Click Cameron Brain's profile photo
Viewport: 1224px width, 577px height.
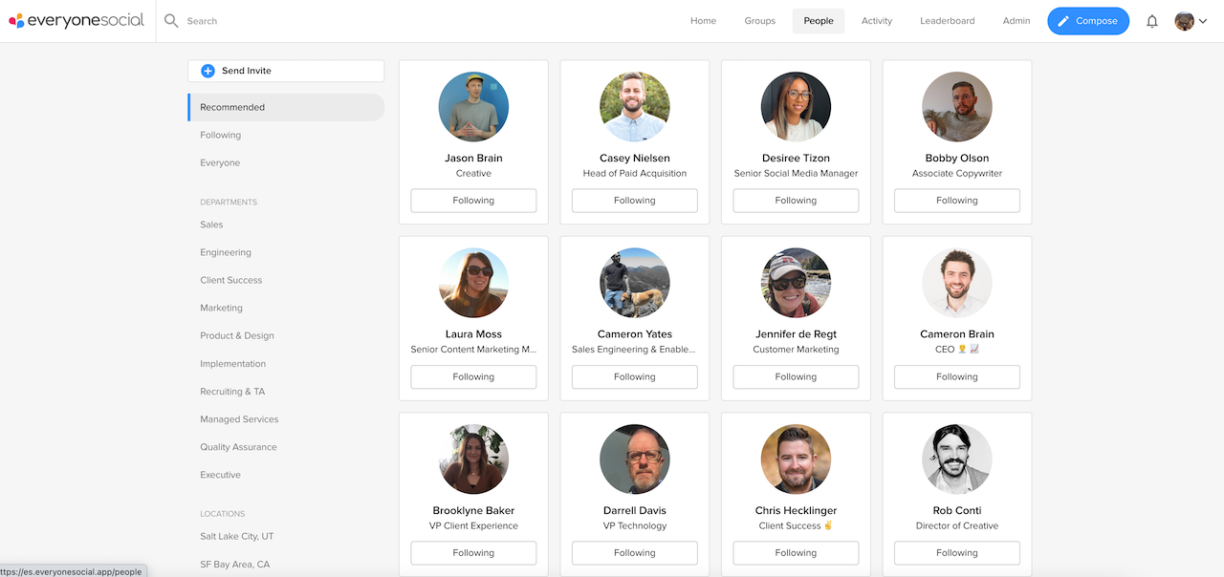click(956, 282)
